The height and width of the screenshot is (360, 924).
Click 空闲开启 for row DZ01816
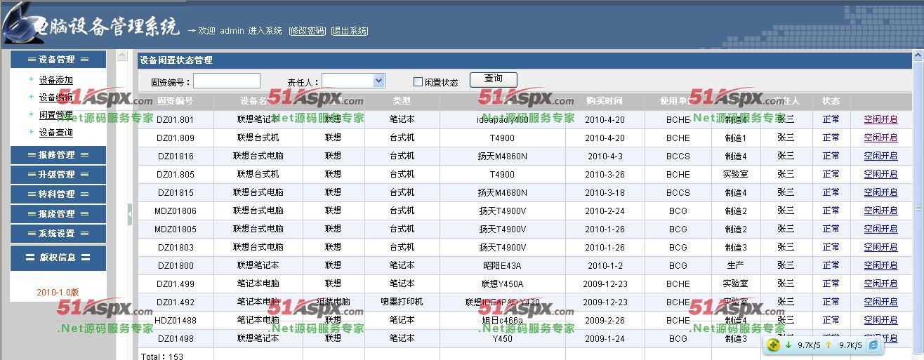pos(880,156)
